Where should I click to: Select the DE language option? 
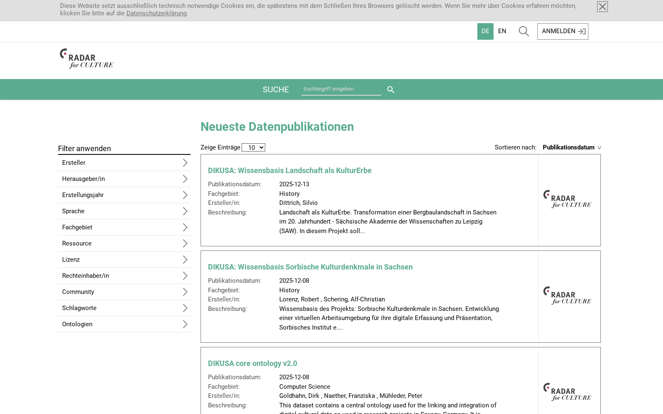click(x=485, y=31)
